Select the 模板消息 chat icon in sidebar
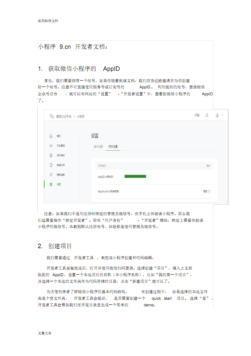 [51, 175]
